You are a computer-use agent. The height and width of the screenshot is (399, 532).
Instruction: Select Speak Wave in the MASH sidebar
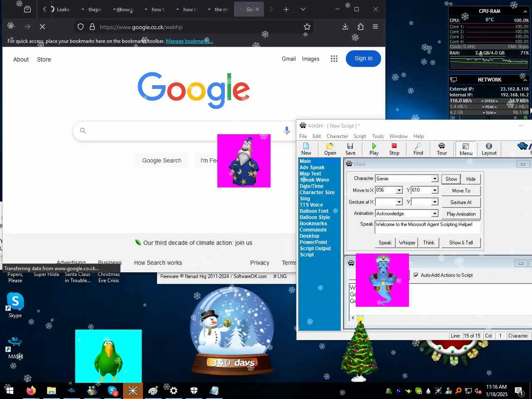tap(315, 180)
